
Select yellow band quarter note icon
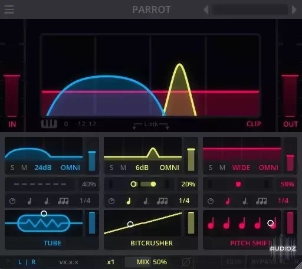click(x=129, y=201)
